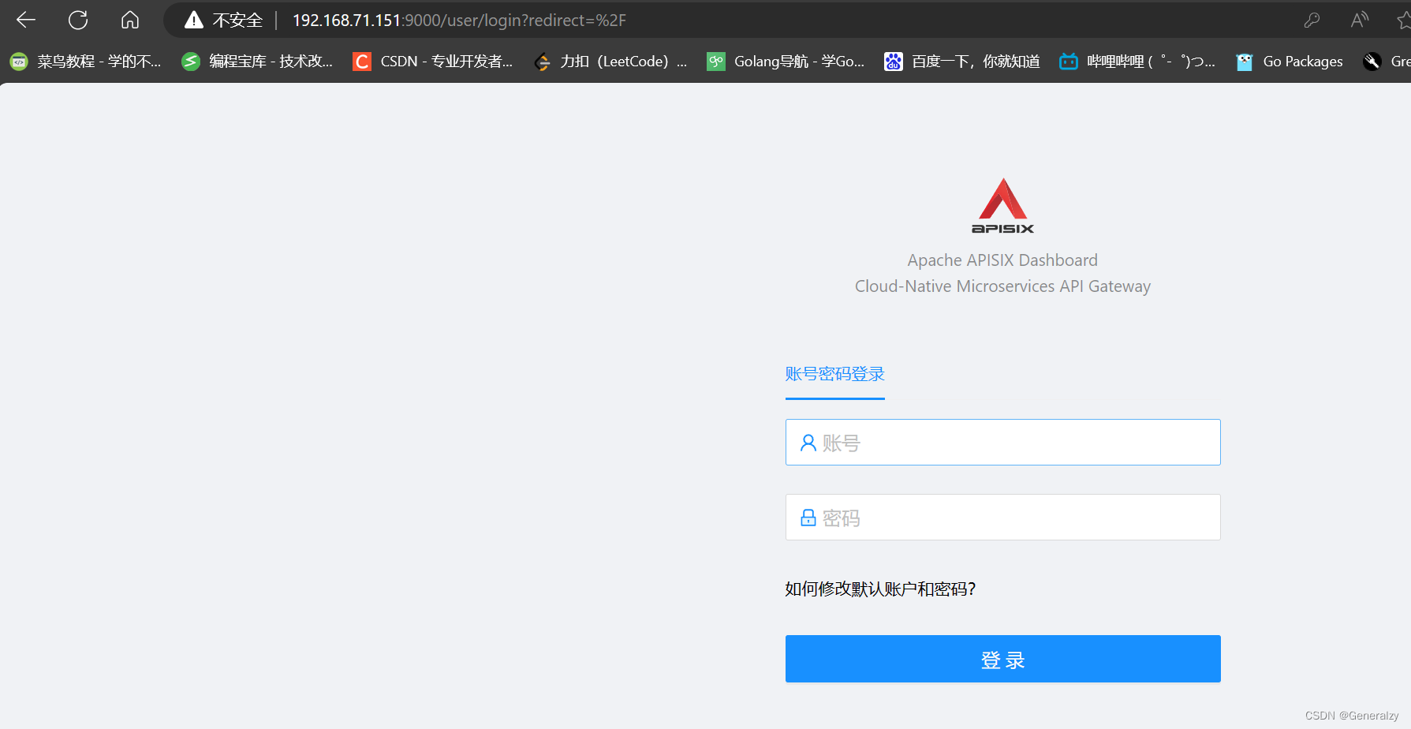Focus the 密码 password input field

pyautogui.click(x=1002, y=518)
